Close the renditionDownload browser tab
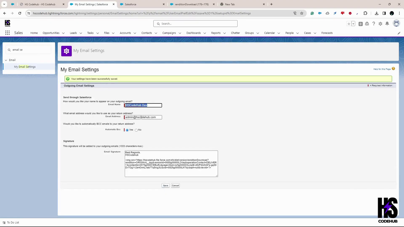This screenshot has height=227, width=404. click(214, 4)
